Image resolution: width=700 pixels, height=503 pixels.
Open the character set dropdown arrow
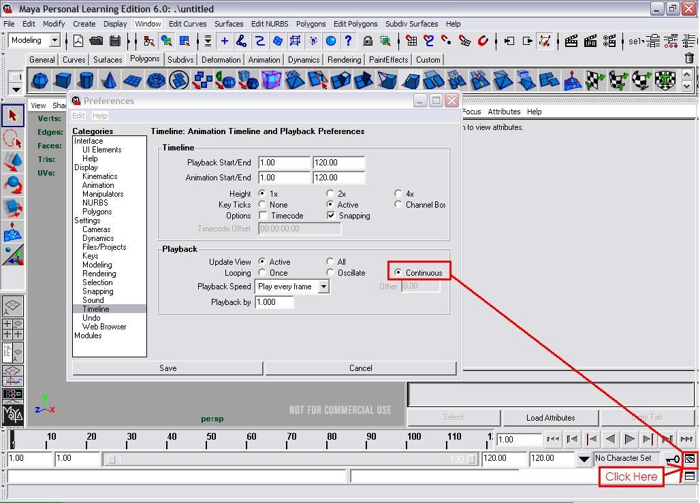(584, 459)
